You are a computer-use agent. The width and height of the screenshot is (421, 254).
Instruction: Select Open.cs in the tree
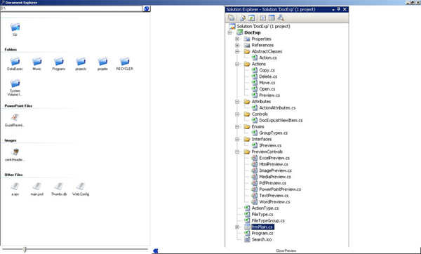click(267, 89)
